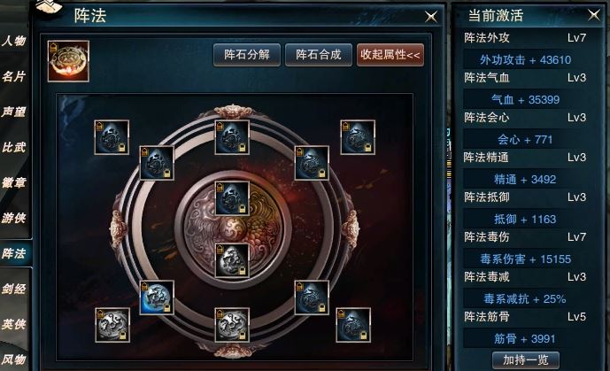Select the bottom center silver stone slot
This screenshot has width=610, height=371.
coord(232,325)
